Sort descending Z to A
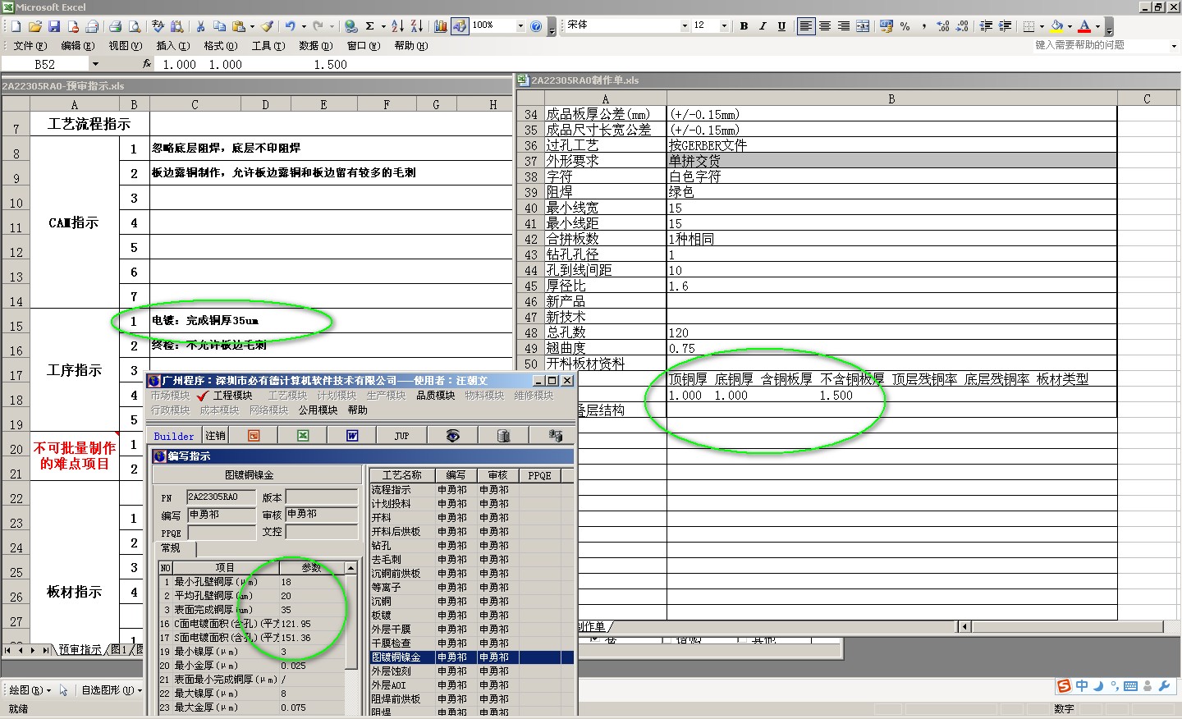The width and height of the screenshot is (1182, 719). click(x=416, y=26)
